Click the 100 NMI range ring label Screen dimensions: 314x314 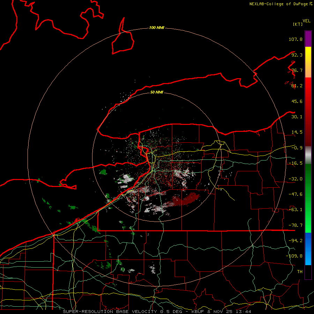tap(157, 28)
